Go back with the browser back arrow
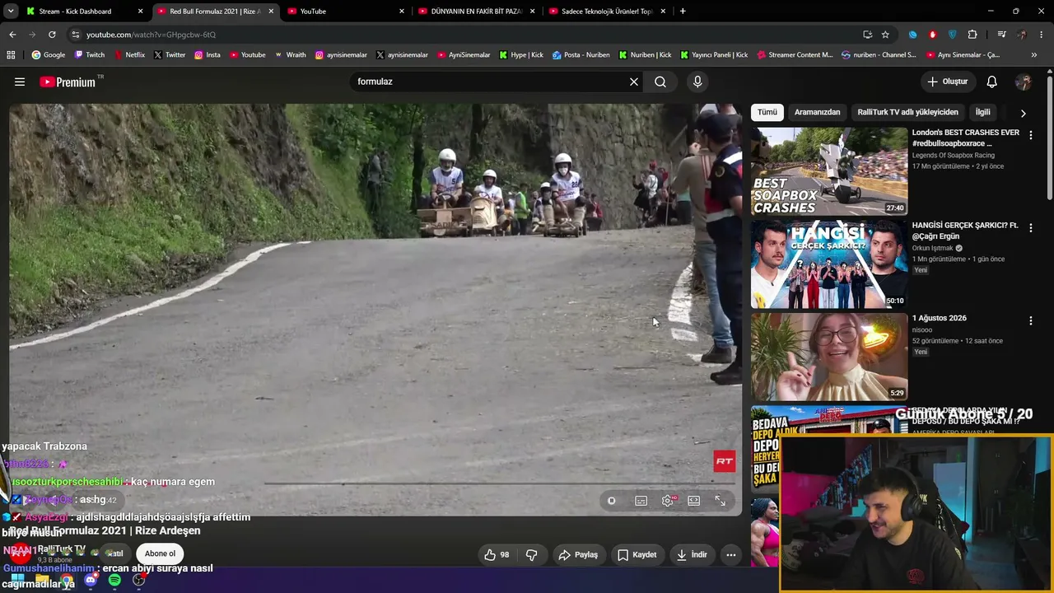 pyautogui.click(x=12, y=35)
